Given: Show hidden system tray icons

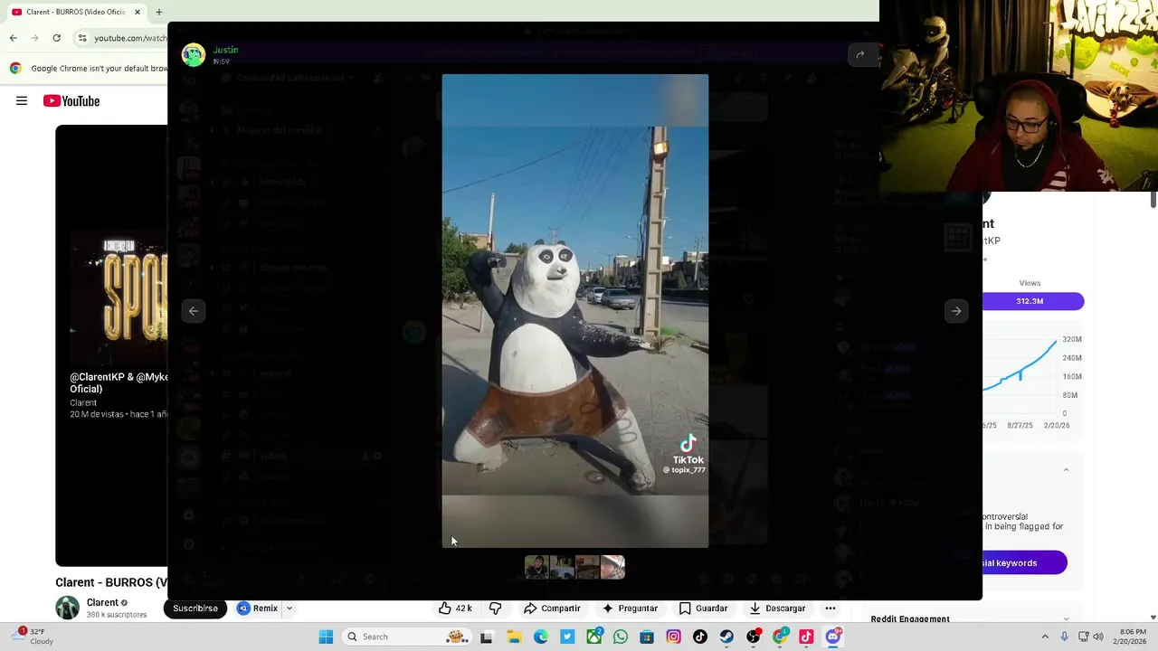Looking at the screenshot, I should coord(1045,637).
